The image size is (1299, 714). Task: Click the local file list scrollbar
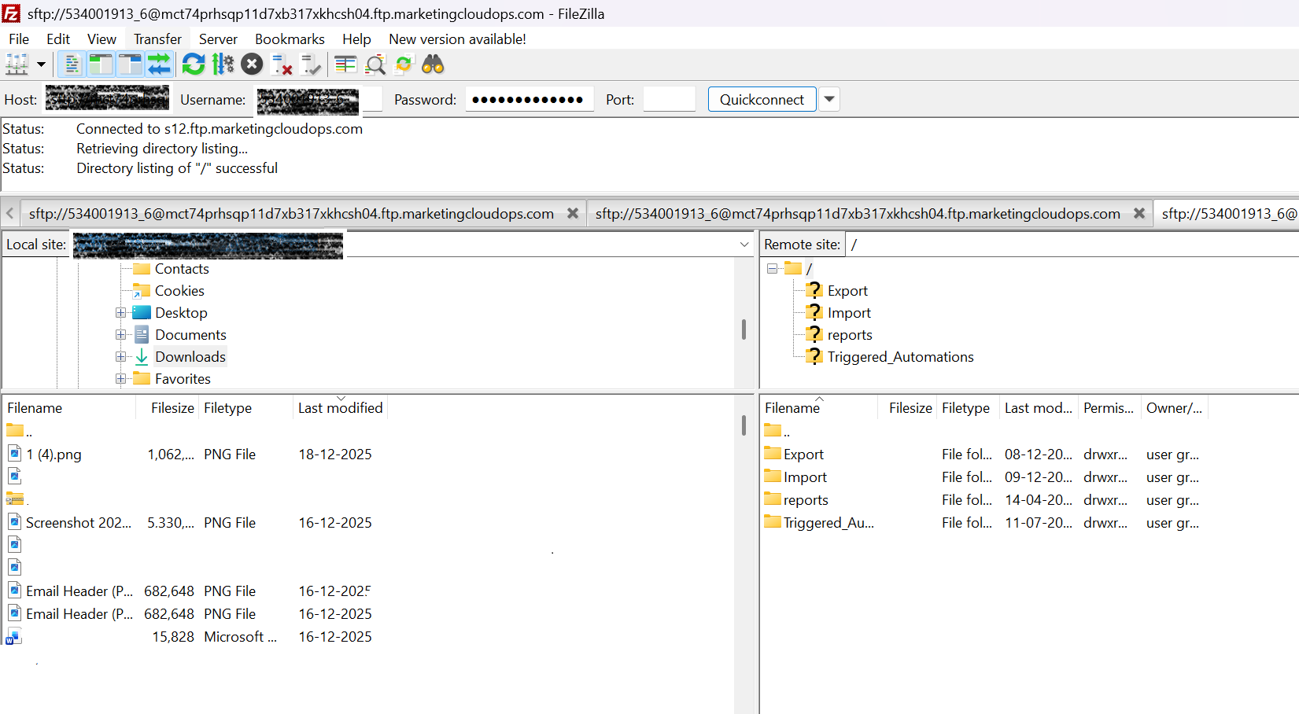tap(744, 425)
